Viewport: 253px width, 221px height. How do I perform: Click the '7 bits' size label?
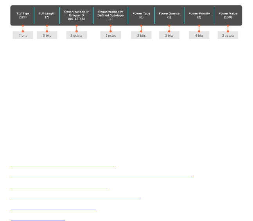[23, 35]
